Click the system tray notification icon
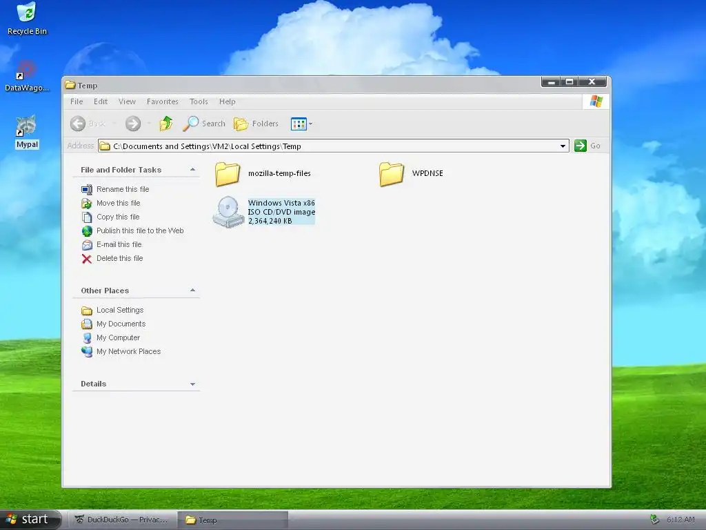This screenshot has width=706, height=530. [x=654, y=520]
